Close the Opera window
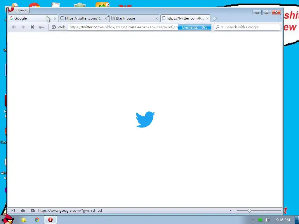Screen dimensions: 299x224 tap(276, 13)
